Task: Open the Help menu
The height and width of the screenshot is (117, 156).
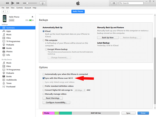Action: 34,8
